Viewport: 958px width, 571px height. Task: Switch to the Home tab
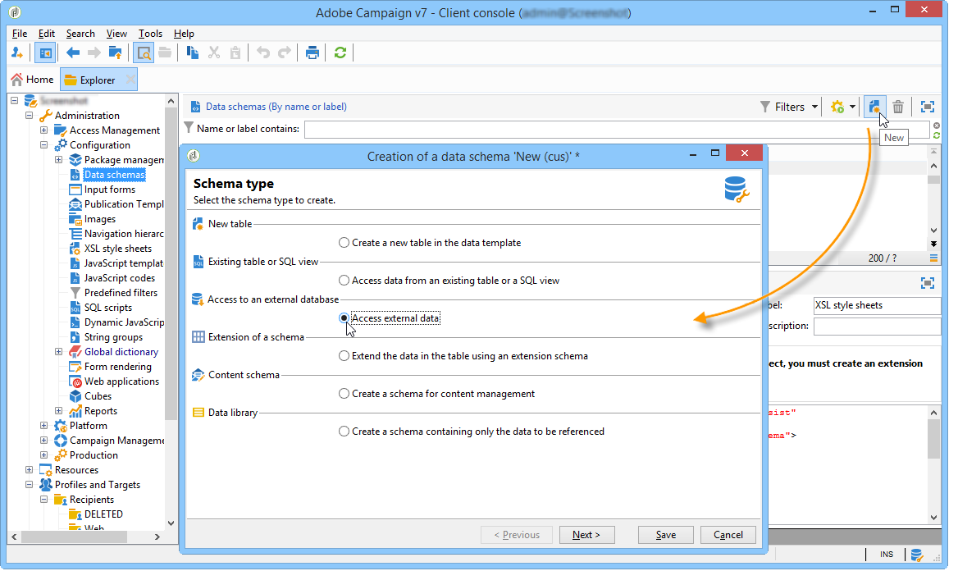point(33,80)
